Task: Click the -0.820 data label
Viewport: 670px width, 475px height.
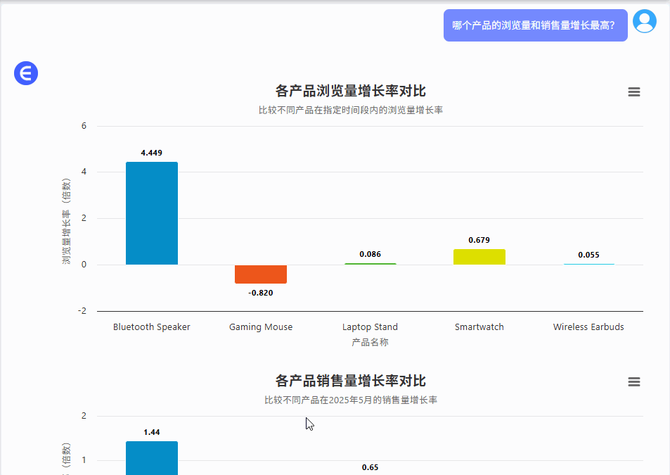Action: pyautogui.click(x=261, y=293)
